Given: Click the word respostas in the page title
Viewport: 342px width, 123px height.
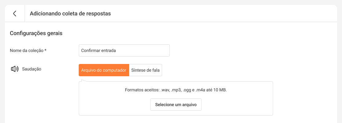Looking at the screenshot, I should (x=99, y=14).
